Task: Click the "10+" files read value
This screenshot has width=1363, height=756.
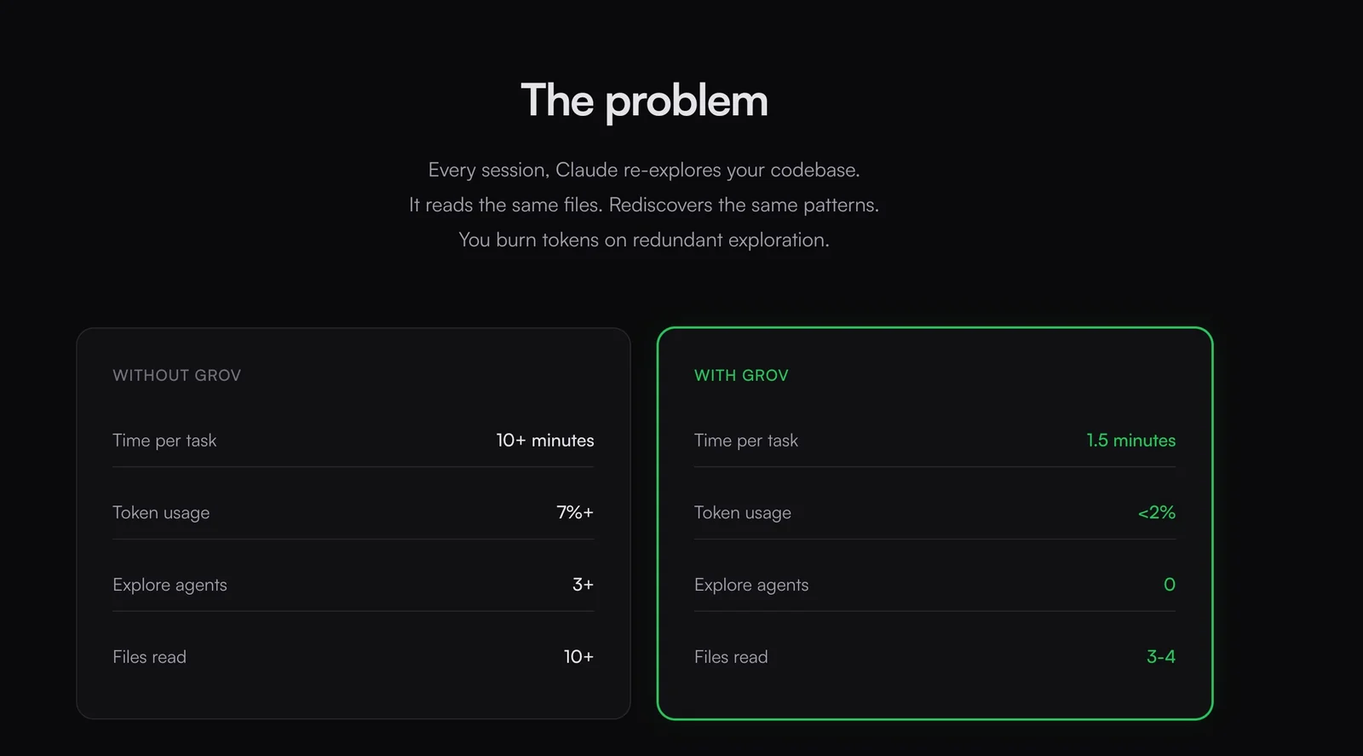Action: [578, 656]
